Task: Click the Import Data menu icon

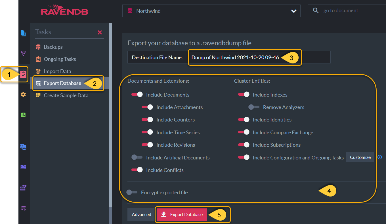Action: pos(38,71)
